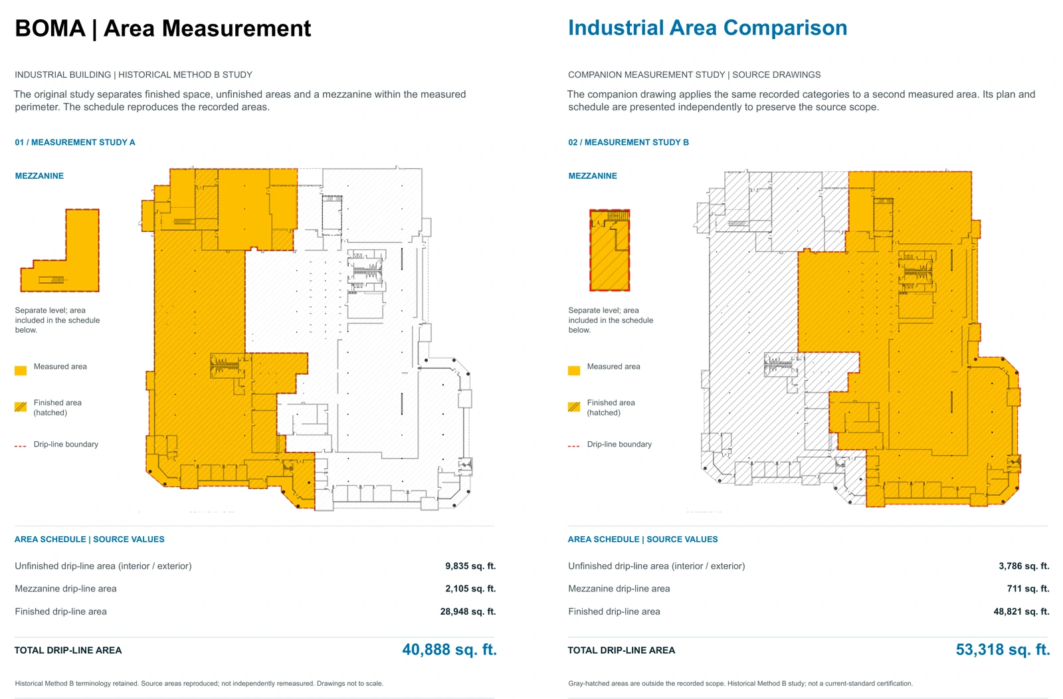The height and width of the screenshot is (699, 1063).
Task: Click the red dashed drip-line sample in Study B
Action: 574,446
